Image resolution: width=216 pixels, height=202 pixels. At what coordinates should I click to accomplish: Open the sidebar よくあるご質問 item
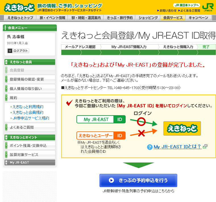pyautogui.click(x=30, y=127)
